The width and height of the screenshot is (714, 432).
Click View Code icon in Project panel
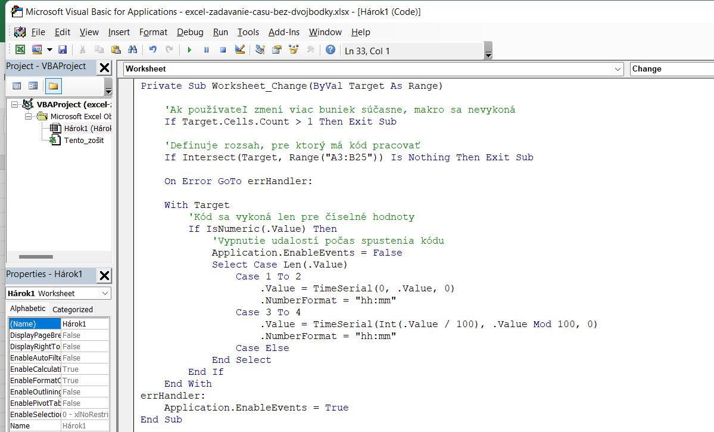tap(17, 86)
